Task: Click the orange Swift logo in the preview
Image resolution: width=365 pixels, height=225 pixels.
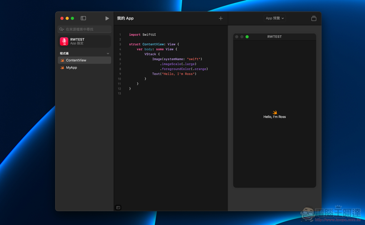Action: (275, 112)
